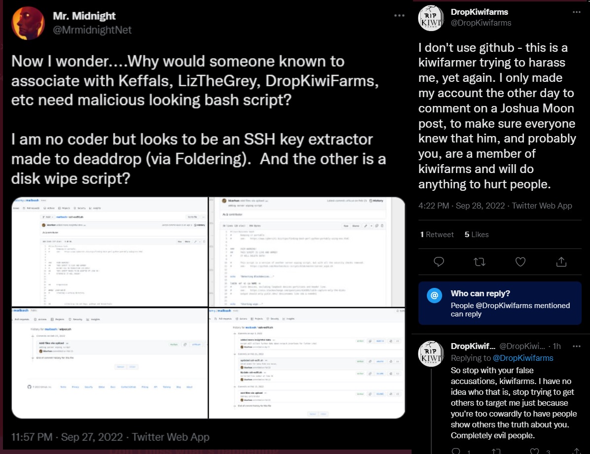Open the '5 Likes' list
590x454 pixels.
pyautogui.click(x=476, y=234)
